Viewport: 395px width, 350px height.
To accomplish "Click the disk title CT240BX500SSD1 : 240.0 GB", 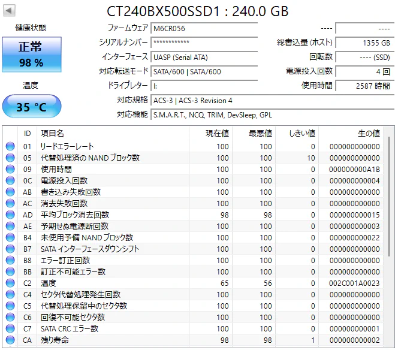I will click(198, 11).
